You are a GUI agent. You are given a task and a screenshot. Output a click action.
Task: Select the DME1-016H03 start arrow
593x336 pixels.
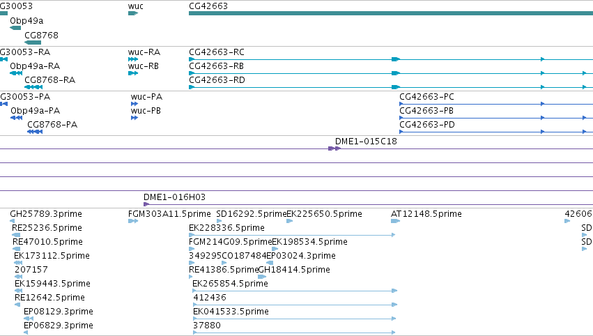pos(146,204)
